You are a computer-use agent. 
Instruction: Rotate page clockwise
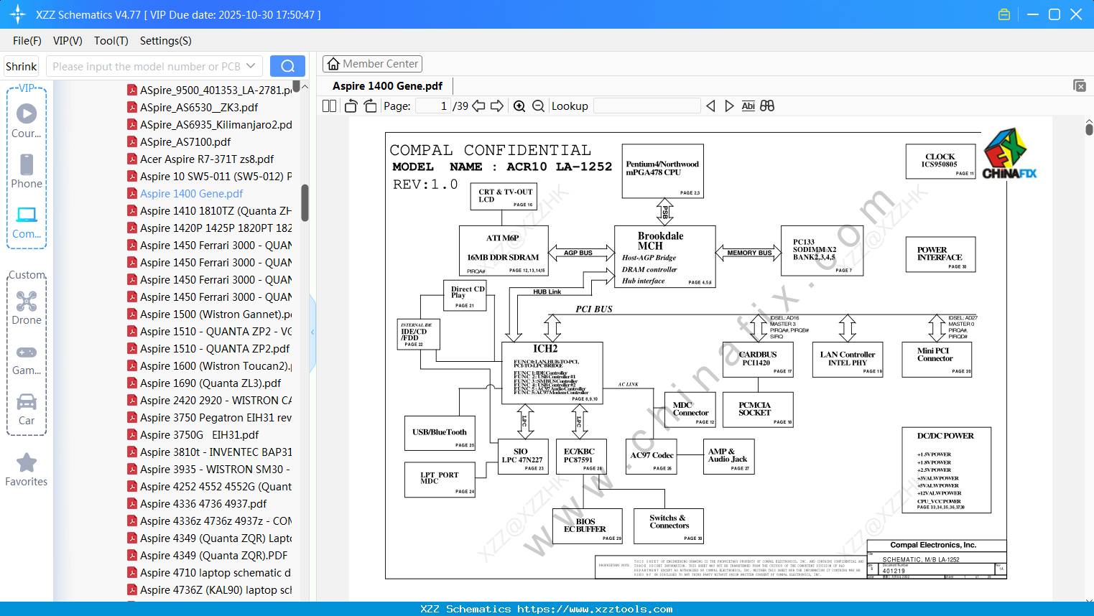pos(370,106)
